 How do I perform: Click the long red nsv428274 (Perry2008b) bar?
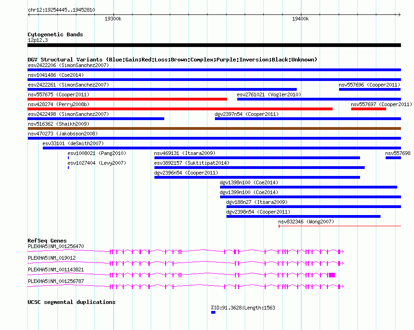click(180, 109)
